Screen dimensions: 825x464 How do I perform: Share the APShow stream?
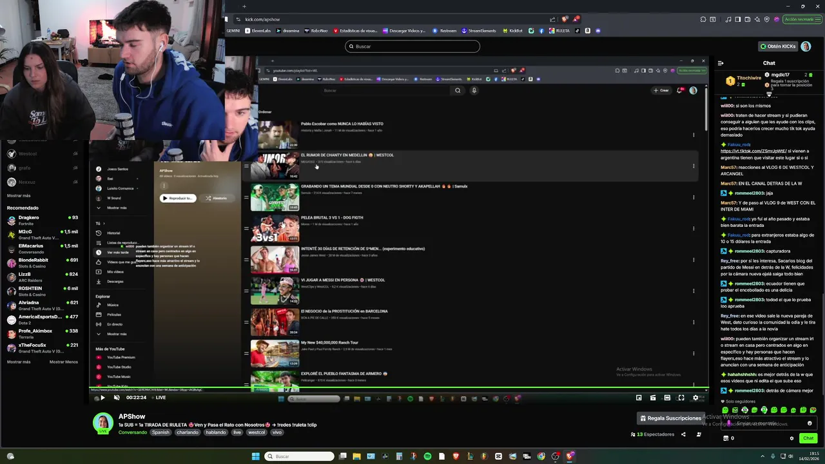683,434
